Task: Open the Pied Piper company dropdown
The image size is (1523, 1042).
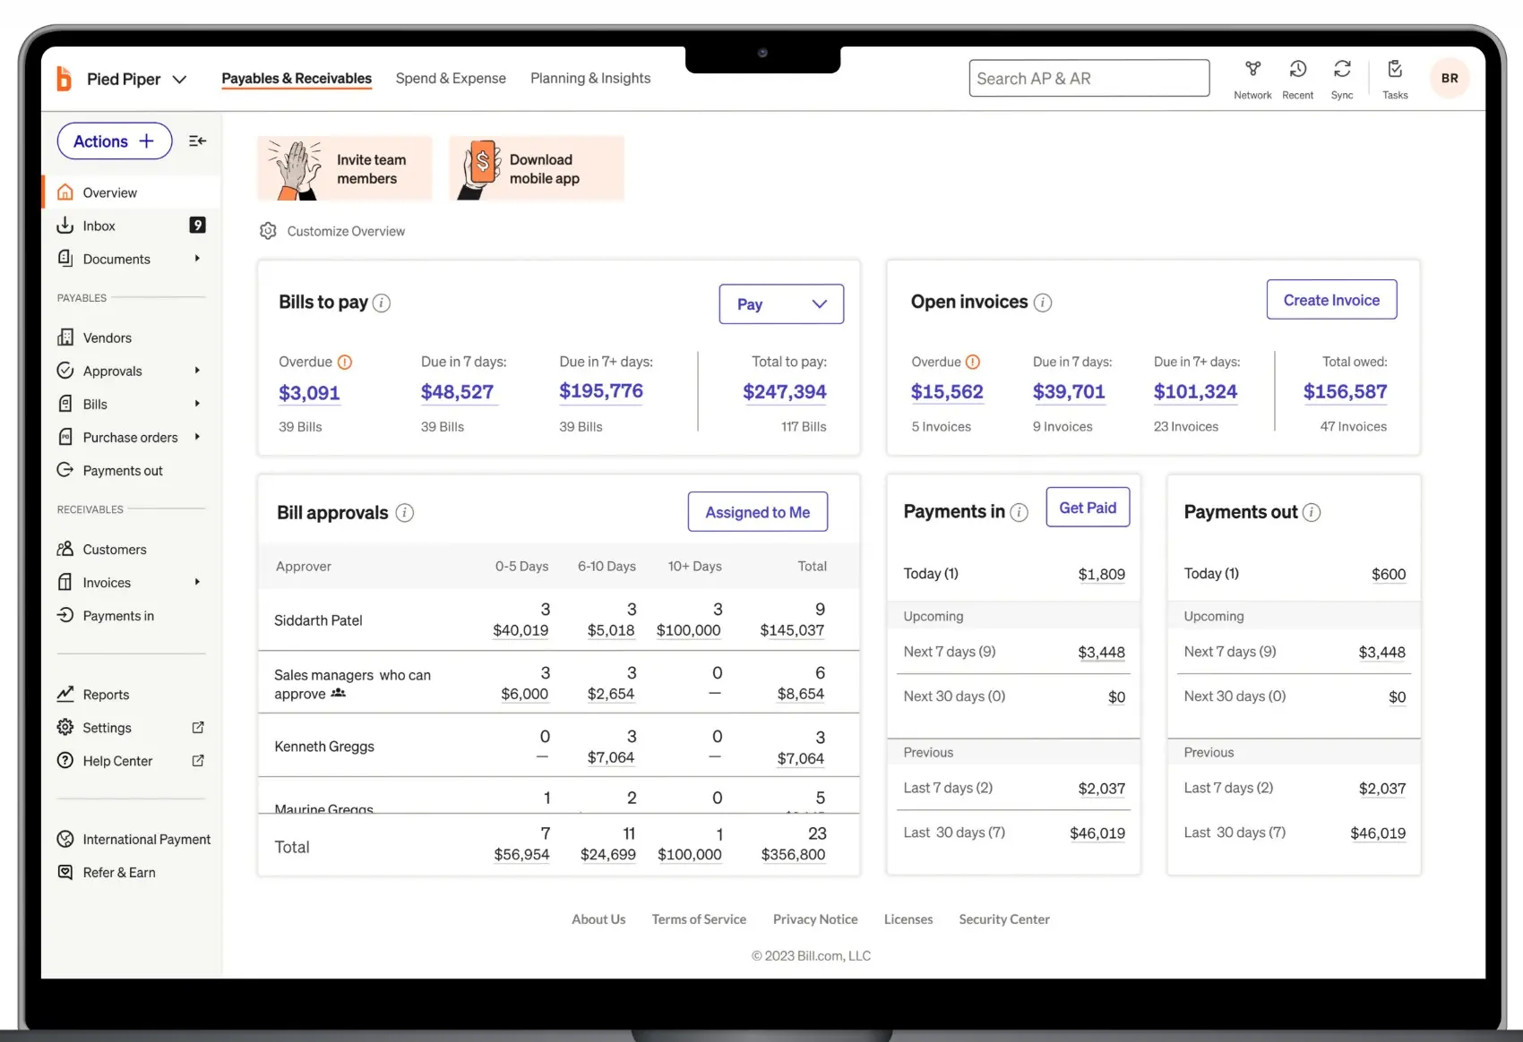Action: [136, 79]
